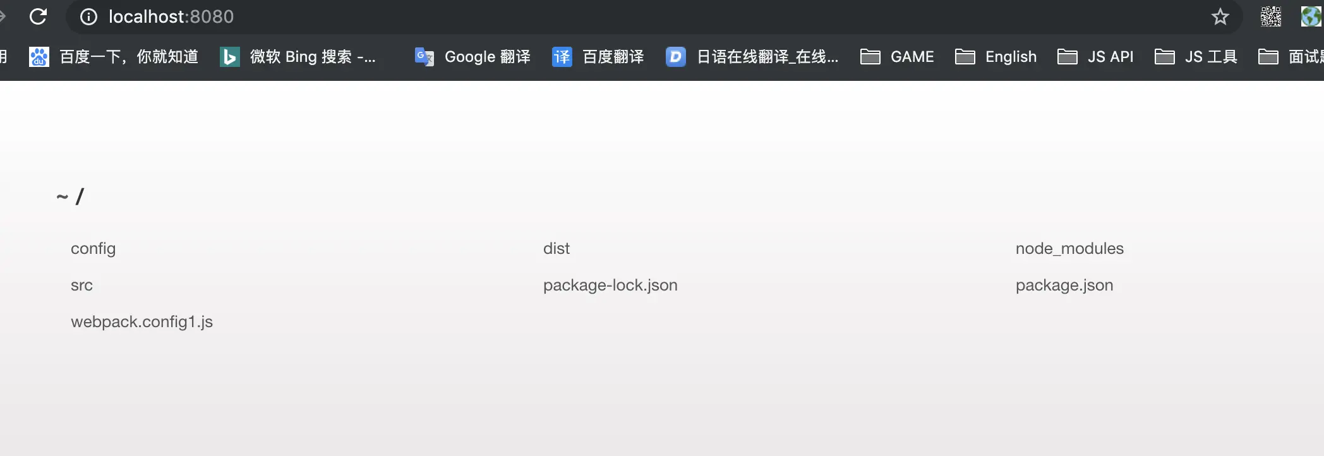Open the 百度翻译 bookmark
The width and height of the screenshot is (1324, 456).
pyautogui.click(x=598, y=57)
